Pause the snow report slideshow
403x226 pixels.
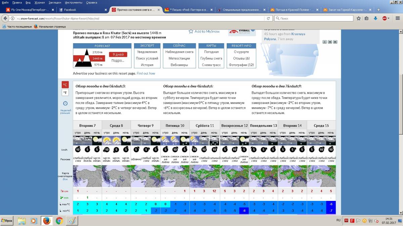pos(325,42)
